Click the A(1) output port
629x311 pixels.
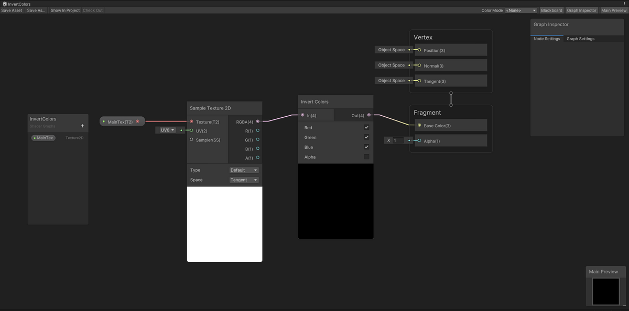click(258, 158)
